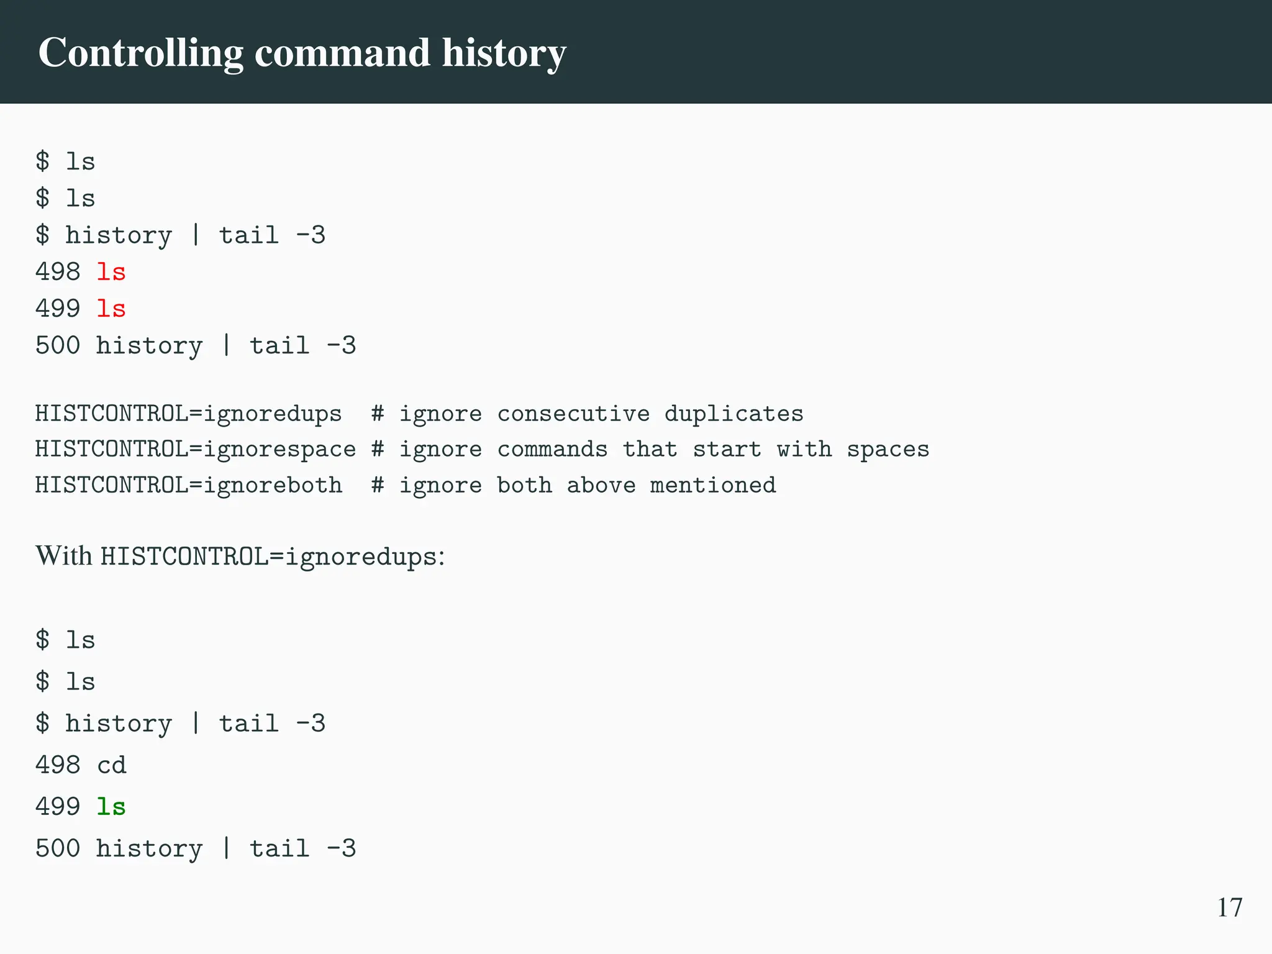Screen dimensions: 1272x954
Task: Click the word "Controlling" in the header
Action: pos(140,53)
